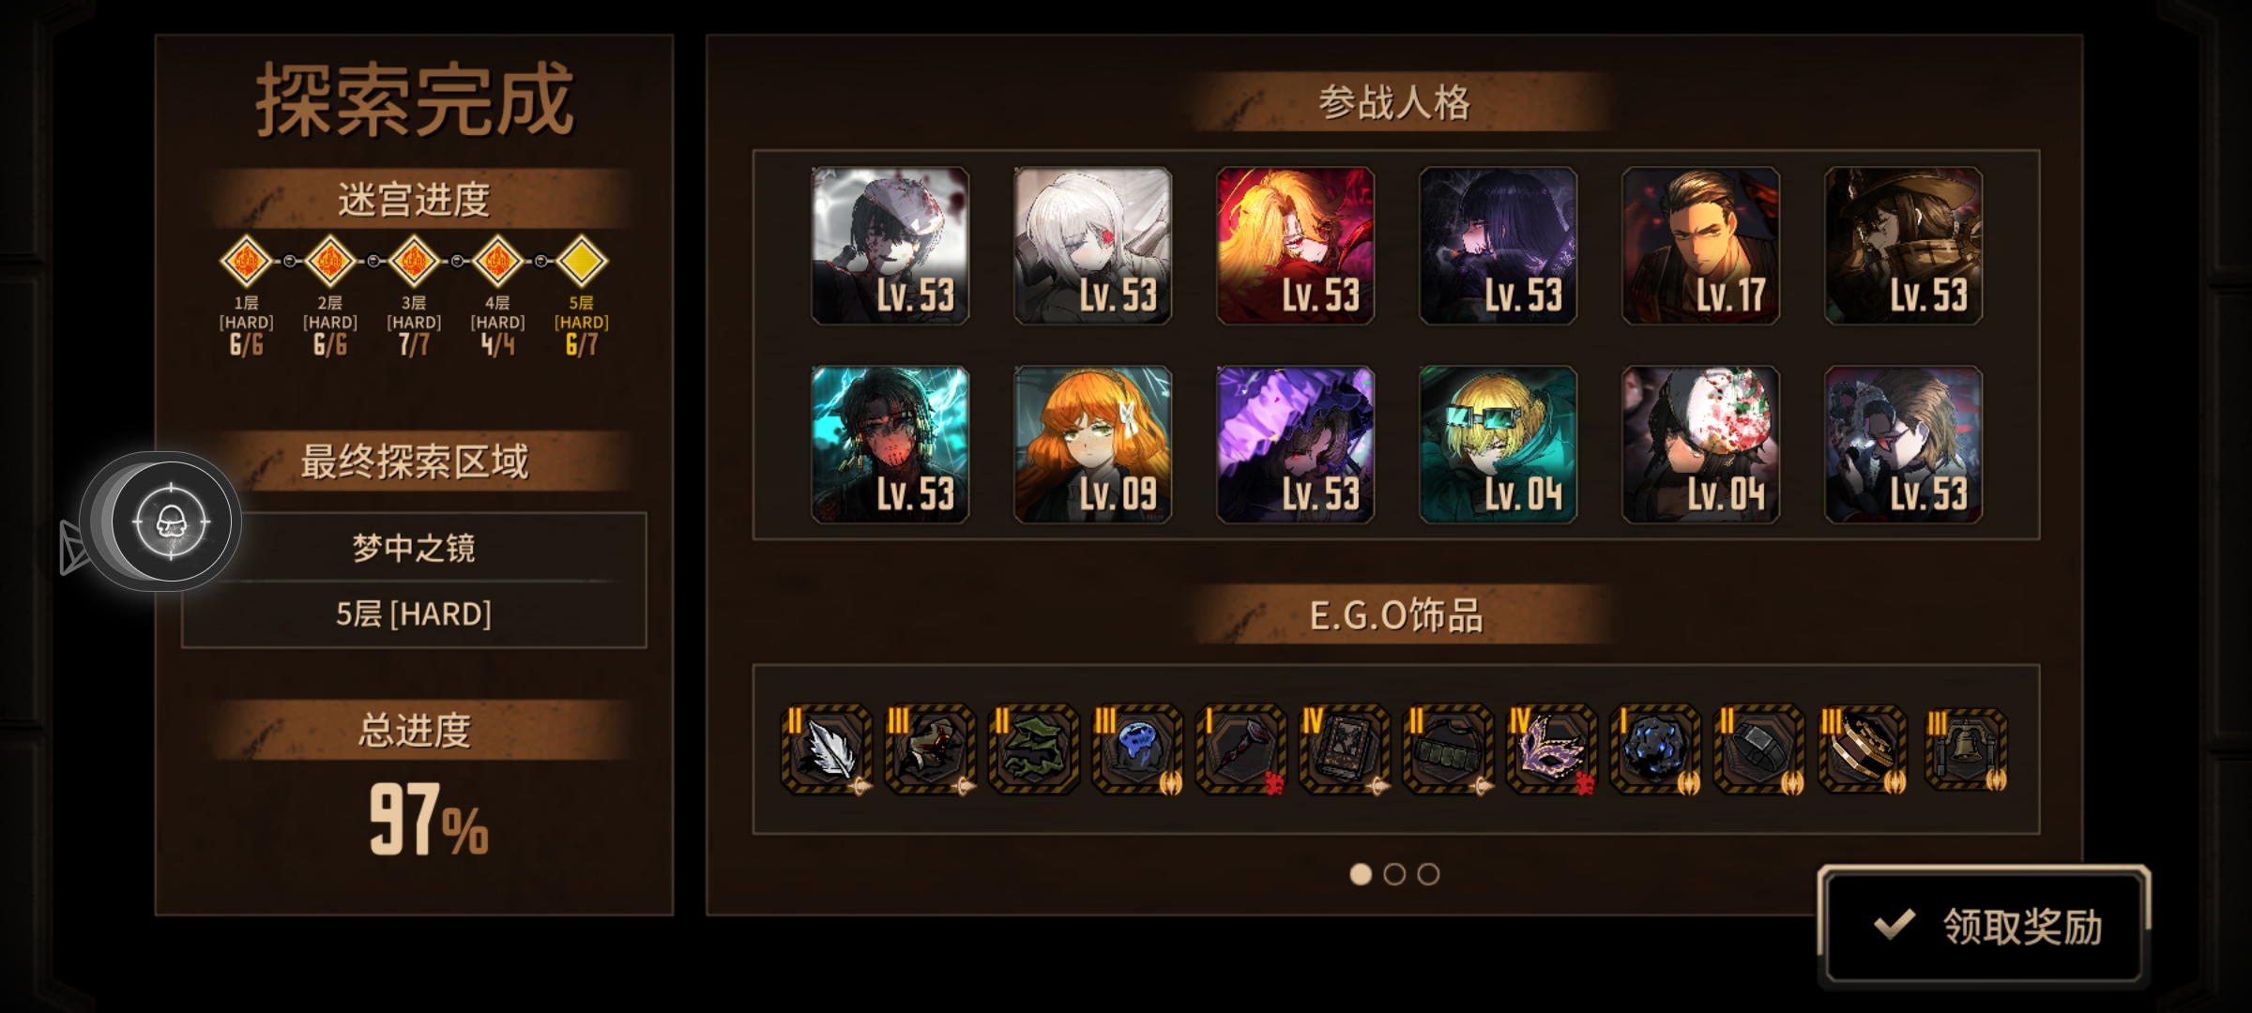The image size is (2252, 1013).
Task: Select the blue sparkling rock gift icon
Action: pos(1655,749)
